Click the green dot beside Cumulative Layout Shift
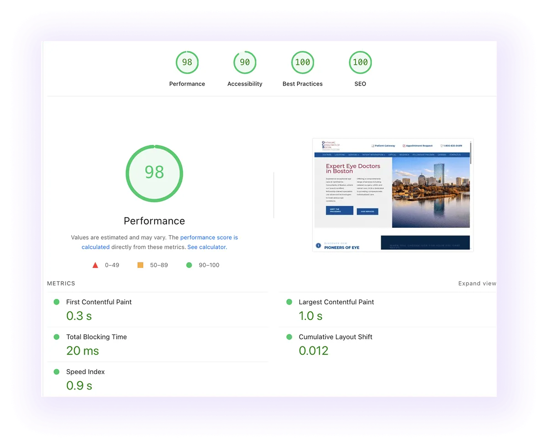 click(x=289, y=337)
